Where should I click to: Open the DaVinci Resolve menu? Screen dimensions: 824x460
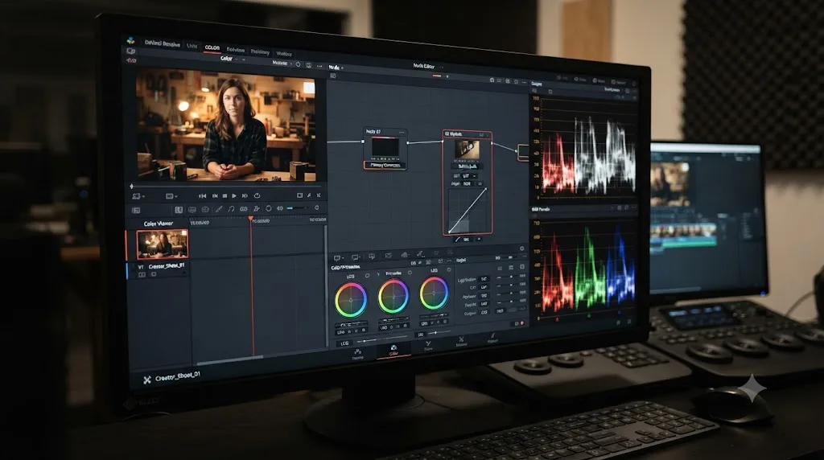tap(162, 44)
